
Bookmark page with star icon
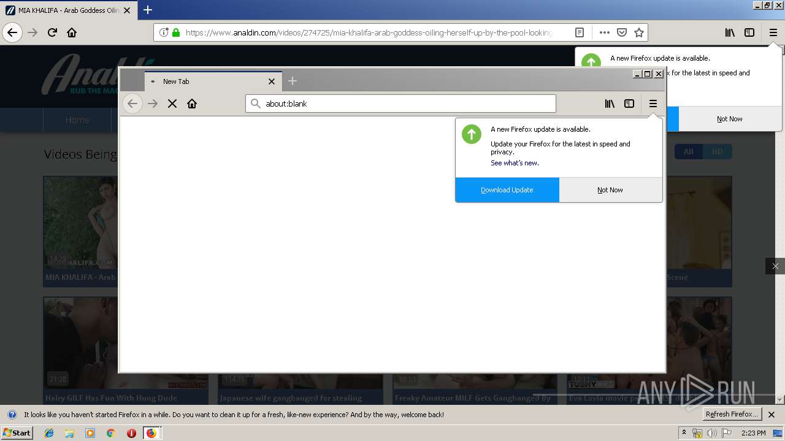(x=639, y=32)
